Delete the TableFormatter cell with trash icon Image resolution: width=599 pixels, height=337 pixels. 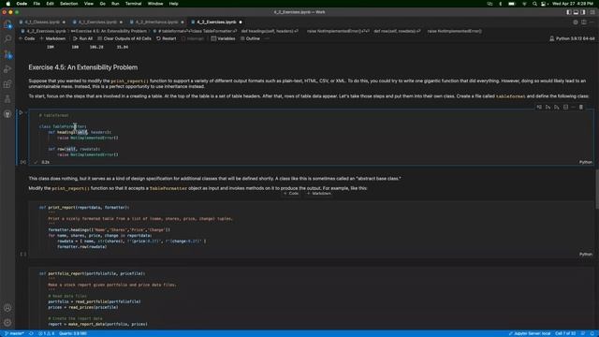click(581, 108)
